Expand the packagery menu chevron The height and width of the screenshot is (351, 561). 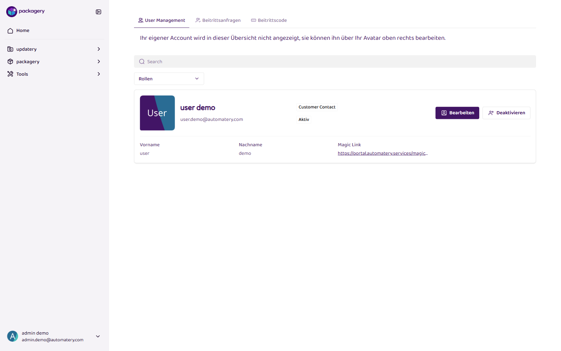pos(99,62)
